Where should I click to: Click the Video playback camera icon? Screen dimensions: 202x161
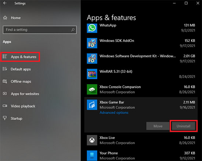click(x=5, y=106)
